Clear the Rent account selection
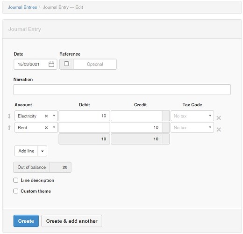The height and width of the screenshot is (234, 243). (x=46, y=128)
